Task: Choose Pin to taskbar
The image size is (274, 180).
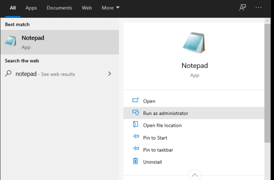Action: [194, 150]
